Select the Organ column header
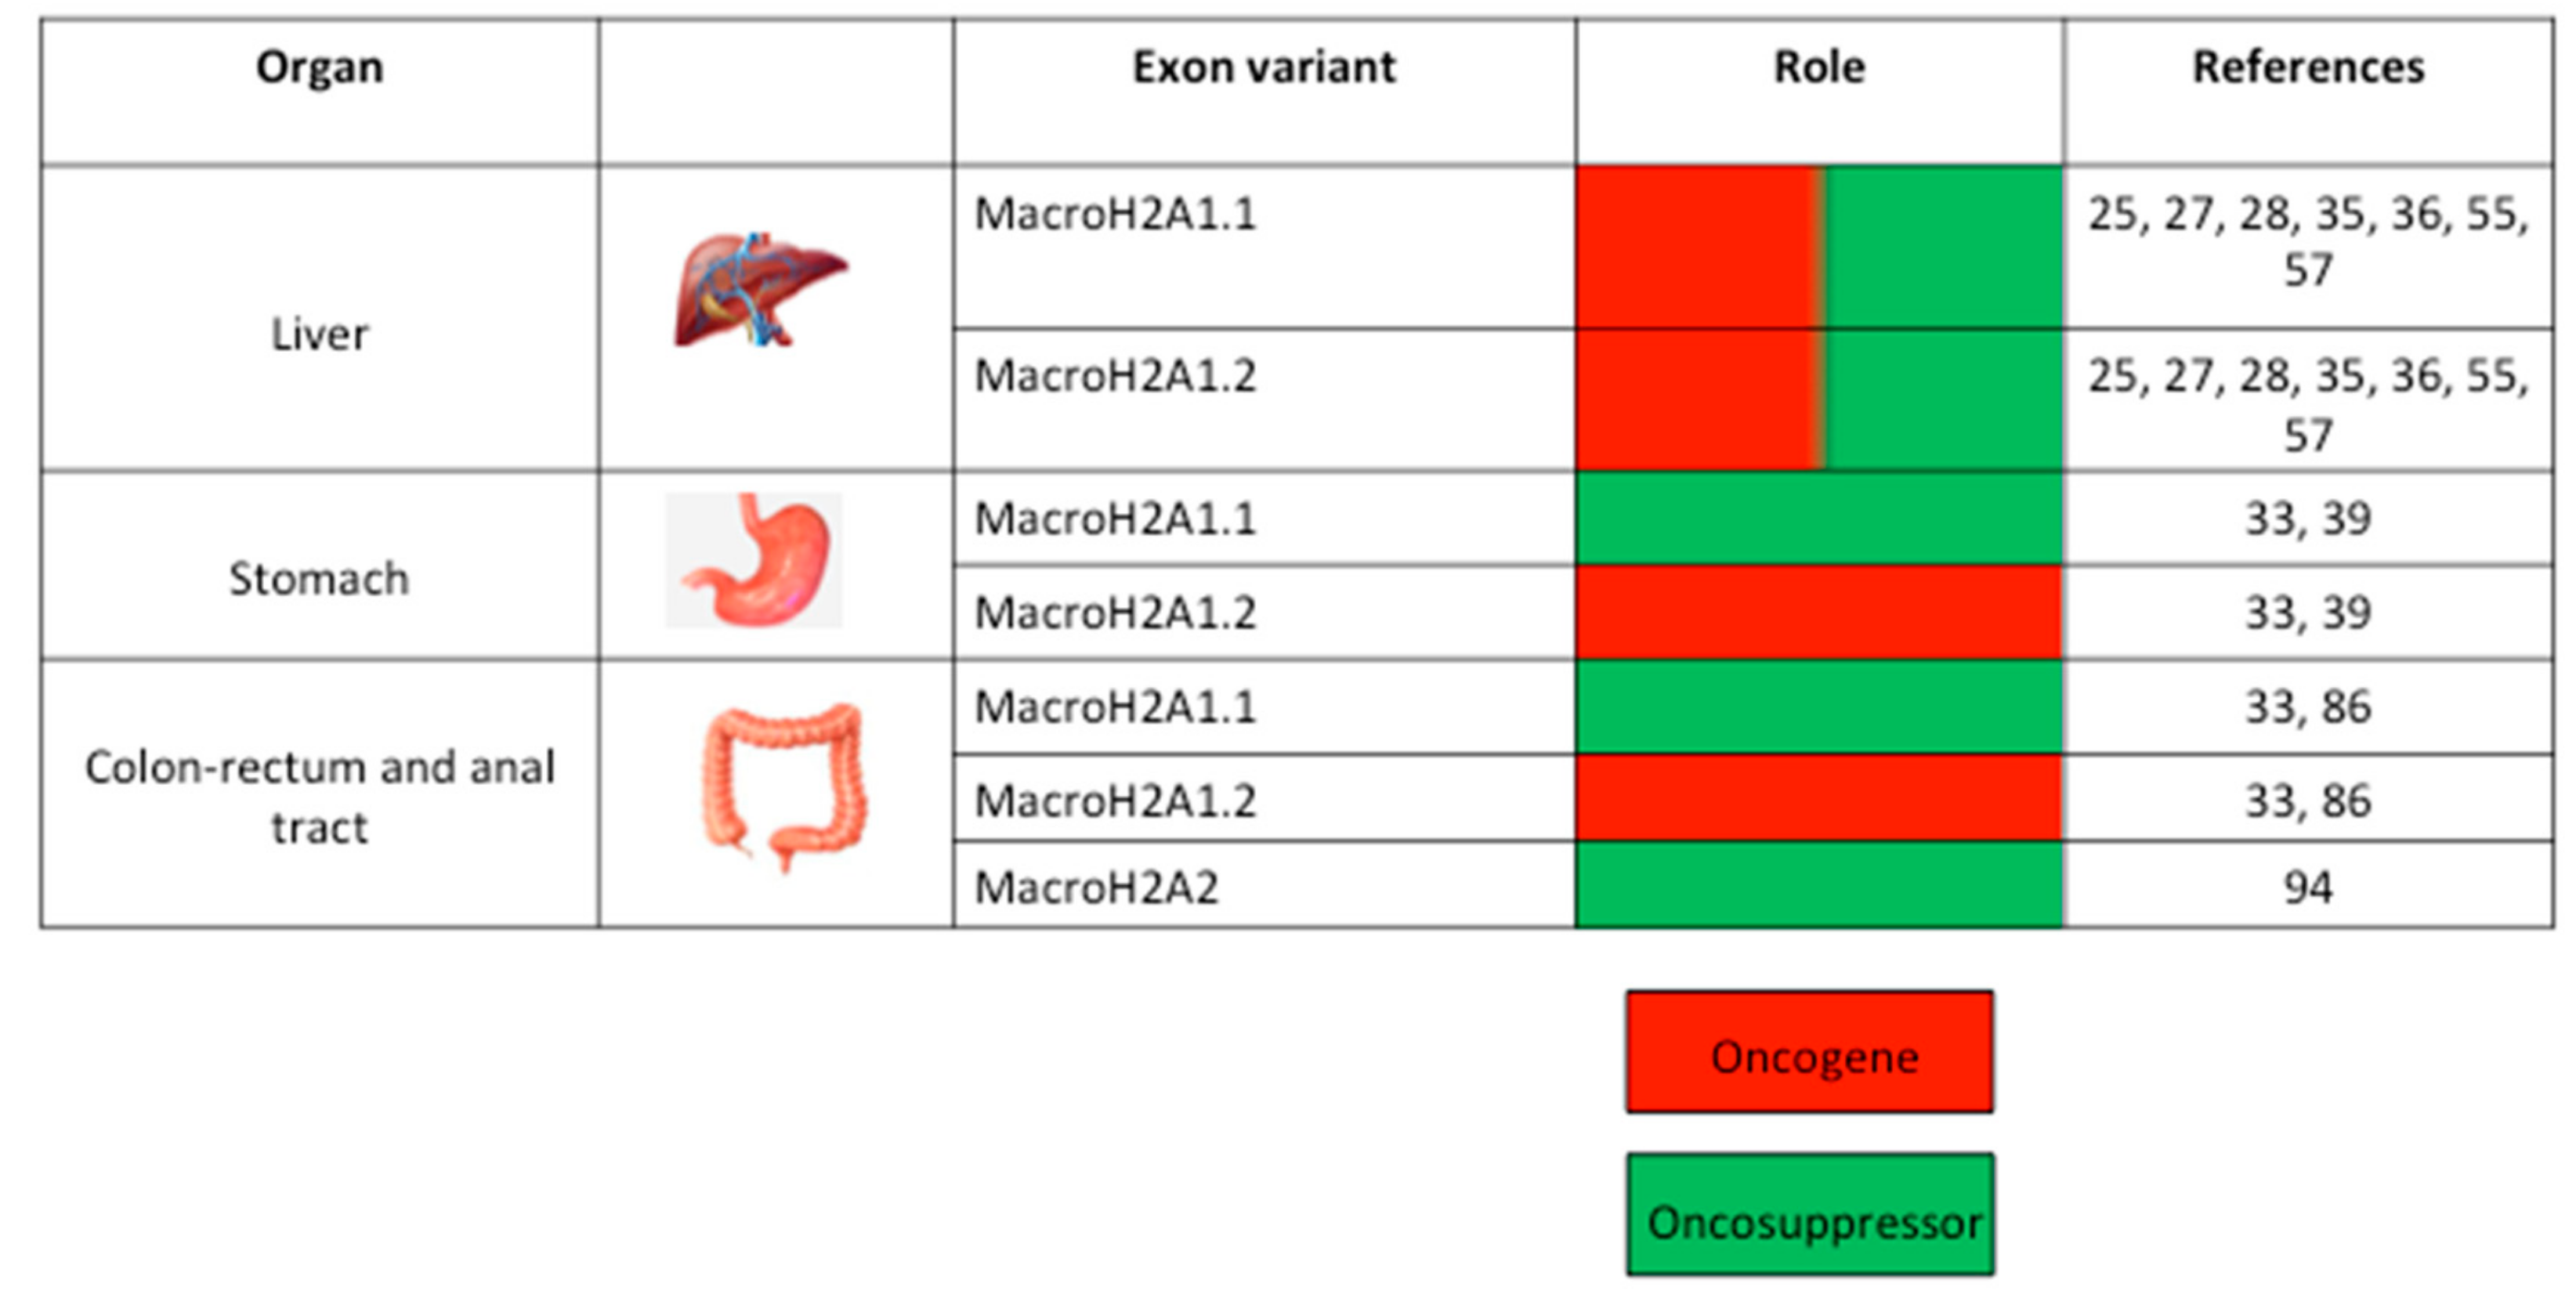Viewport: 2576px width, 1316px height. click(319, 68)
